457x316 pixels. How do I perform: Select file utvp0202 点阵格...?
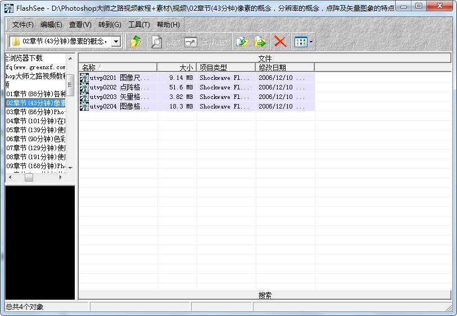coord(120,87)
